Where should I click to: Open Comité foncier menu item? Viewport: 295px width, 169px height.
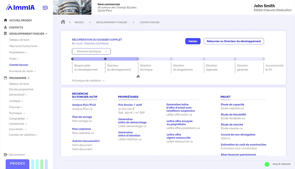[x=19, y=65]
